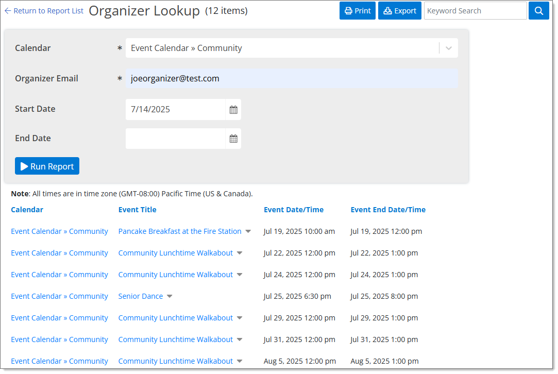Open the Start Date calendar picker icon

pyautogui.click(x=233, y=109)
